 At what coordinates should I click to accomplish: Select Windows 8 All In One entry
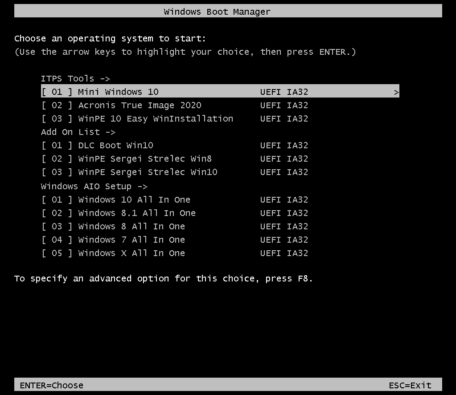point(175,226)
